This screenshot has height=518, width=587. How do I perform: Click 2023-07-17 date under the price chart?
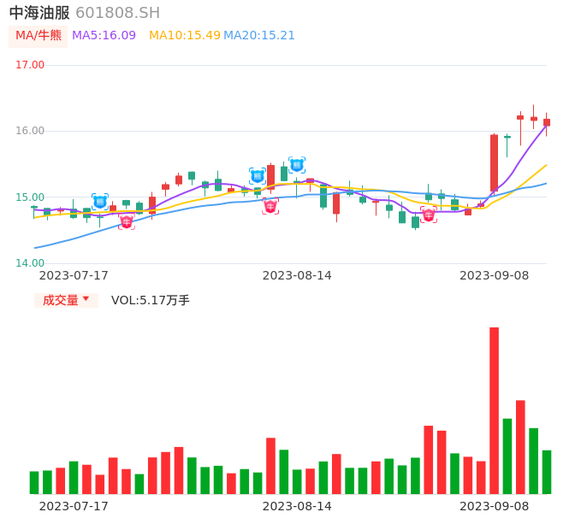click(74, 275)
